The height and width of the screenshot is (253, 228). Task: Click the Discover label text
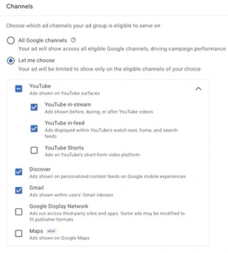pyautogui.click(x=40, y=169)
